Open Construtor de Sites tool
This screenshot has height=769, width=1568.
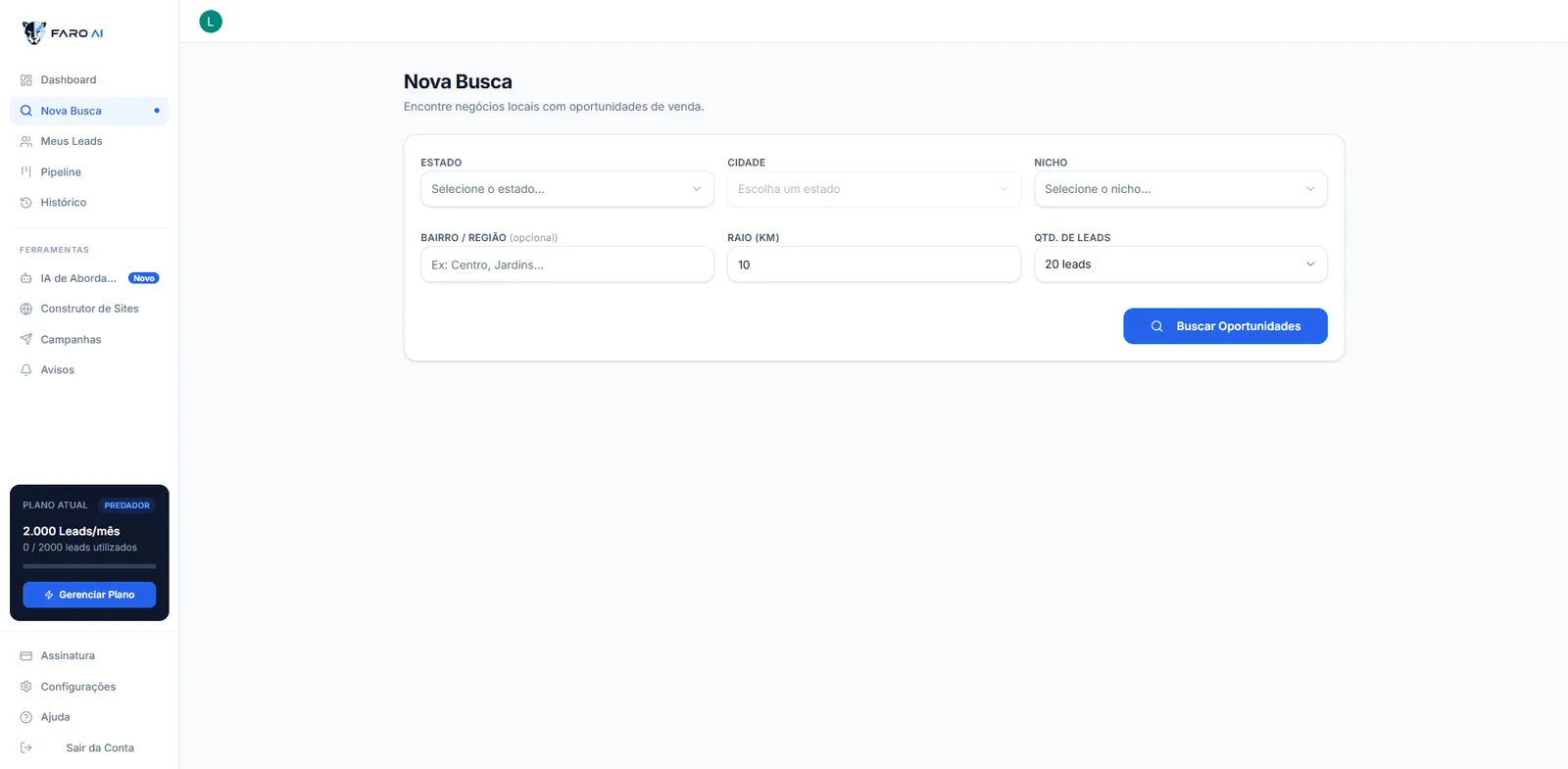89,309
